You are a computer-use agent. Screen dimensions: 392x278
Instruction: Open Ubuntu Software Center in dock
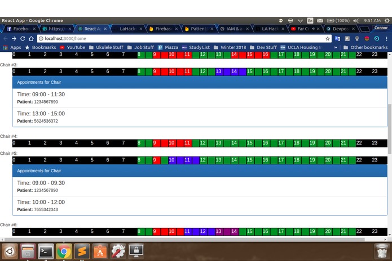point(100,252)
